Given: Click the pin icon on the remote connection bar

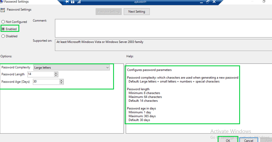Looking at the screenshot, I should 67,2.
